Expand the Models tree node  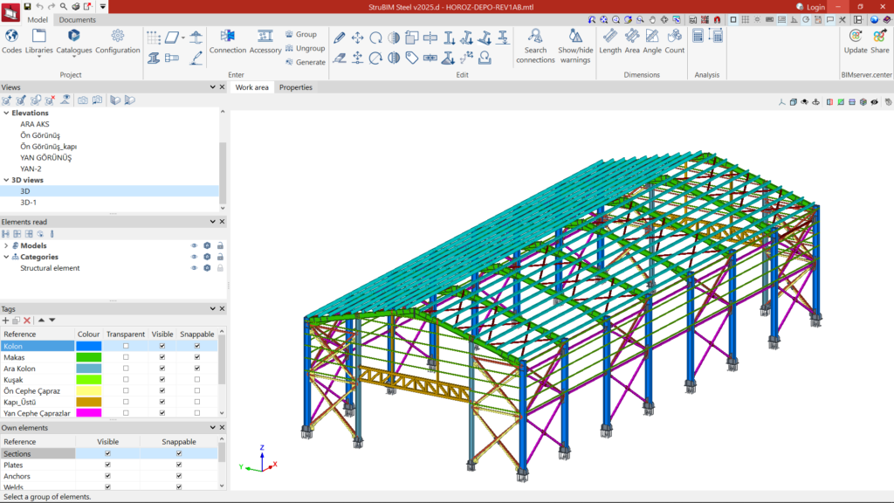click(6, 245)
